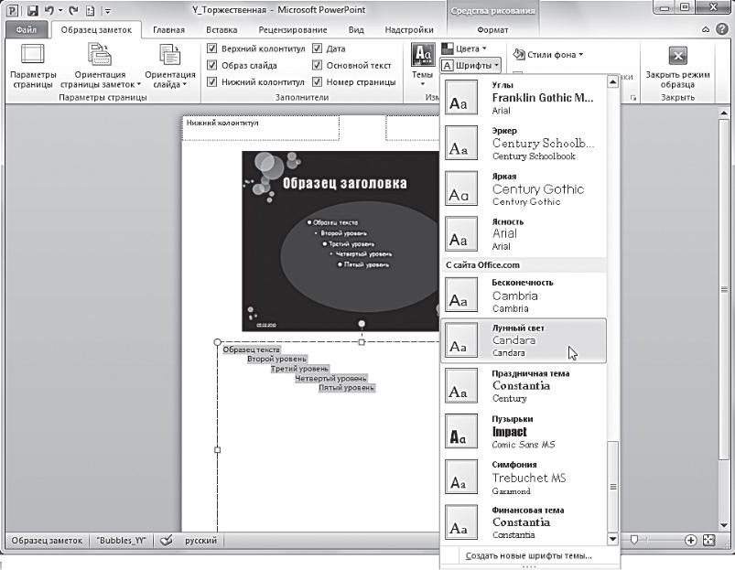The width and height of the screenshot is (735, 570).
Task: Open Параметры страницы page setup icon
Action: tap(33, 54)
